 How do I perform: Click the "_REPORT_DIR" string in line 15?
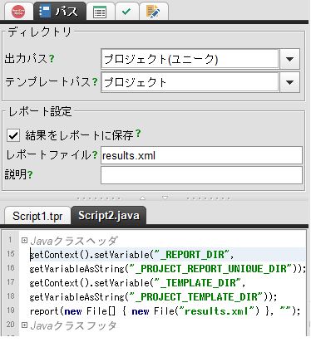[192, 255]
